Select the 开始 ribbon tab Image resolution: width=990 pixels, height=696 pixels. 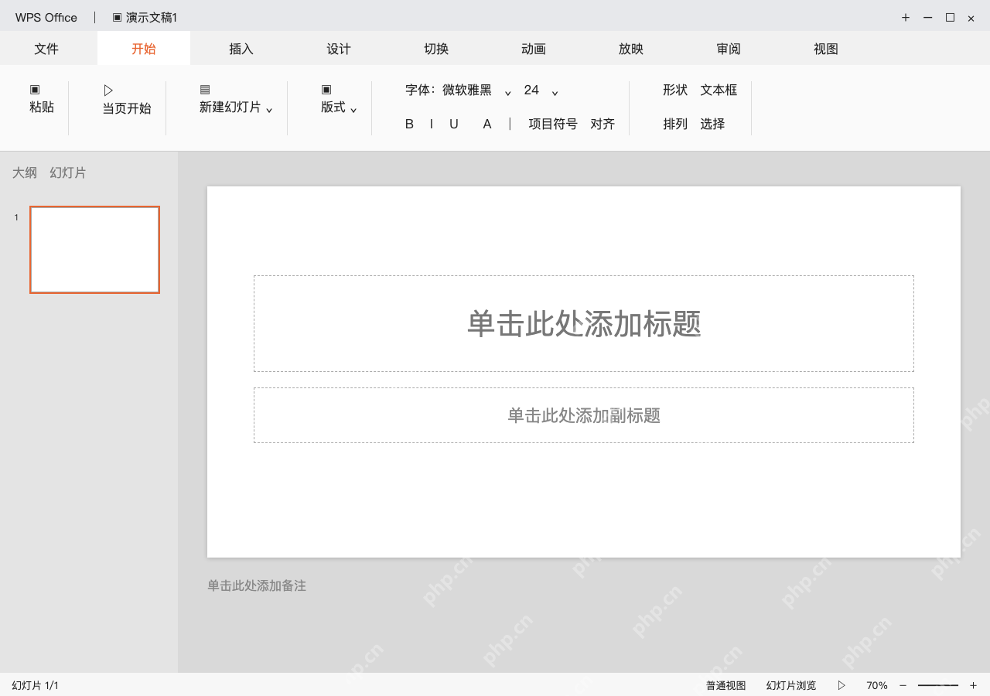tap(144, 49)
